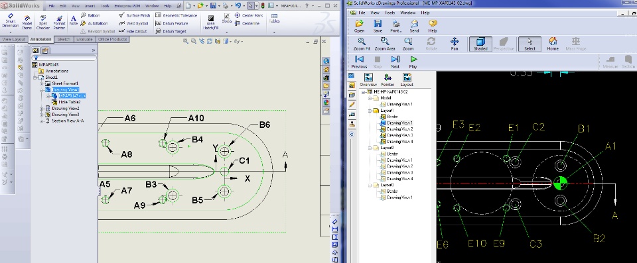Run the Spell Checker tool
The height and width of the screenshot is (263, 637).
coord(42,23)
